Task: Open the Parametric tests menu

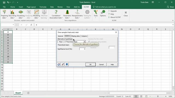Action: pos(67,14)
